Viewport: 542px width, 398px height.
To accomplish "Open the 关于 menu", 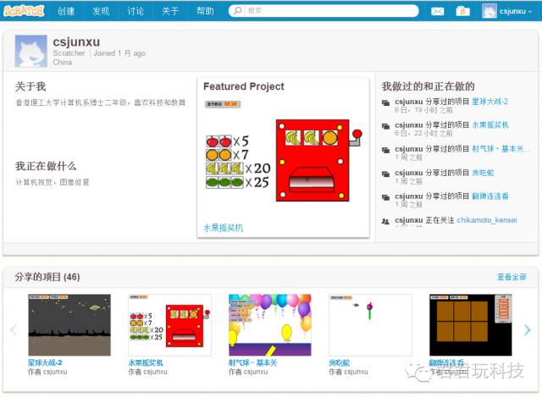I will 170,11.
